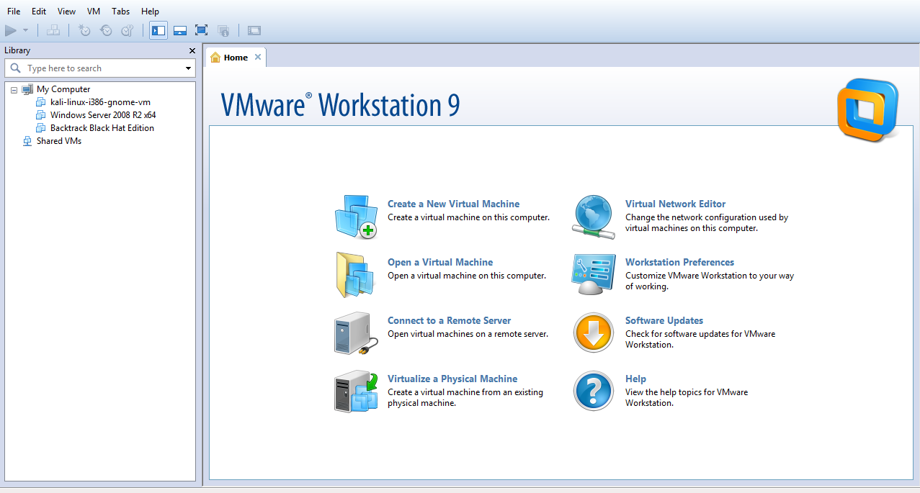The height and width of the screenshot is (493, 920).
Task: Click the Help question mark icon
Action: [x=594, y=392]
